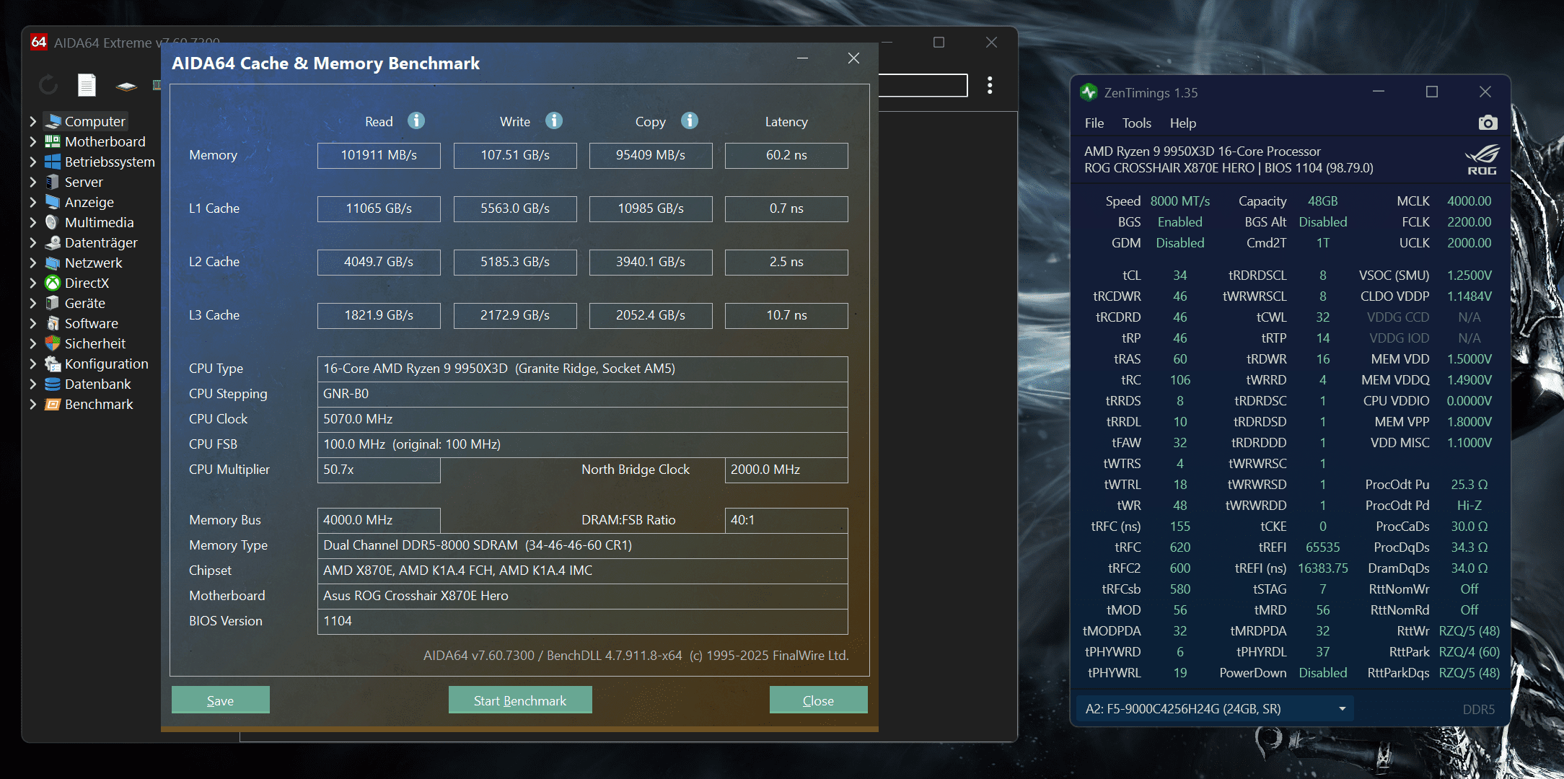Open the three-dot options menu
Viewport: 1564px width, 779px height.
coord(990,85)
